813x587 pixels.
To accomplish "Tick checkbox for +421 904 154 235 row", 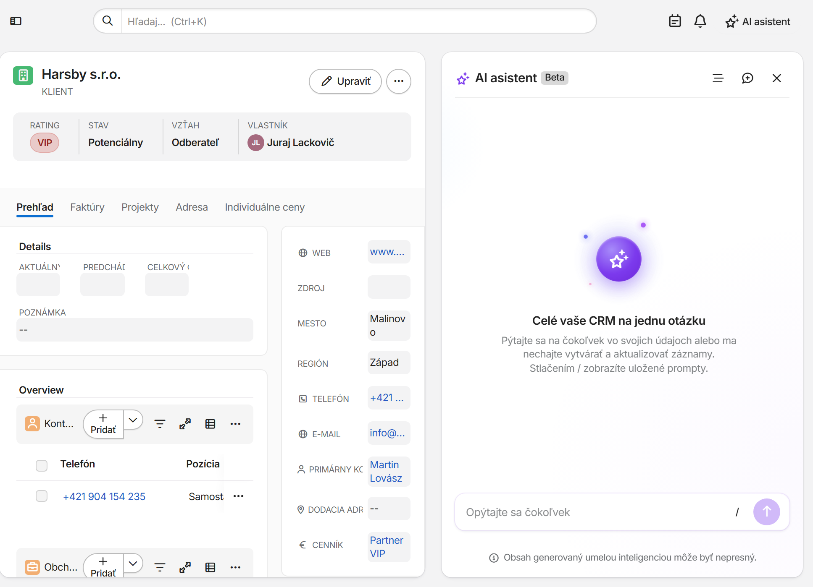I will coord(42,496).
